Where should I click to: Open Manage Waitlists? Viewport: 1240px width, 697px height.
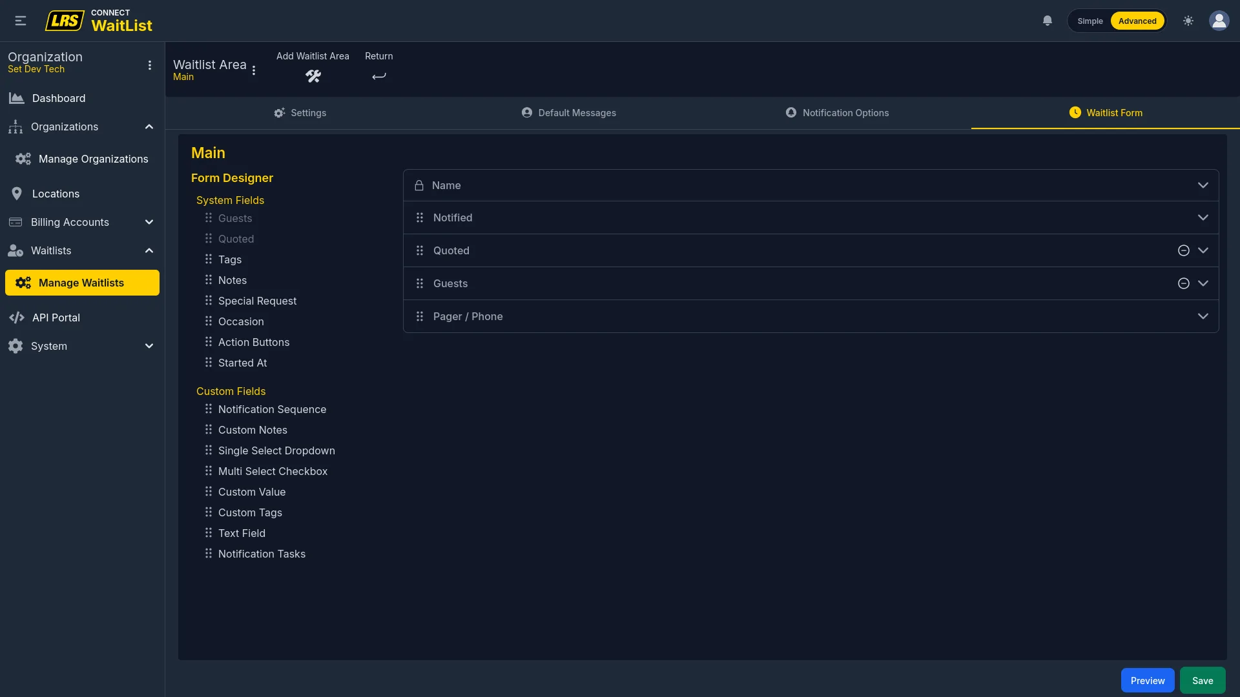click(x=82, y=283)
